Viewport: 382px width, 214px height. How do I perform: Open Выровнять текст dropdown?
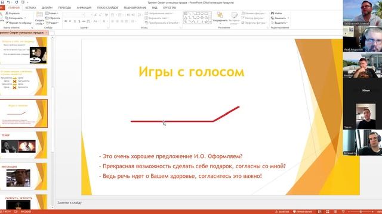(157, 18)
